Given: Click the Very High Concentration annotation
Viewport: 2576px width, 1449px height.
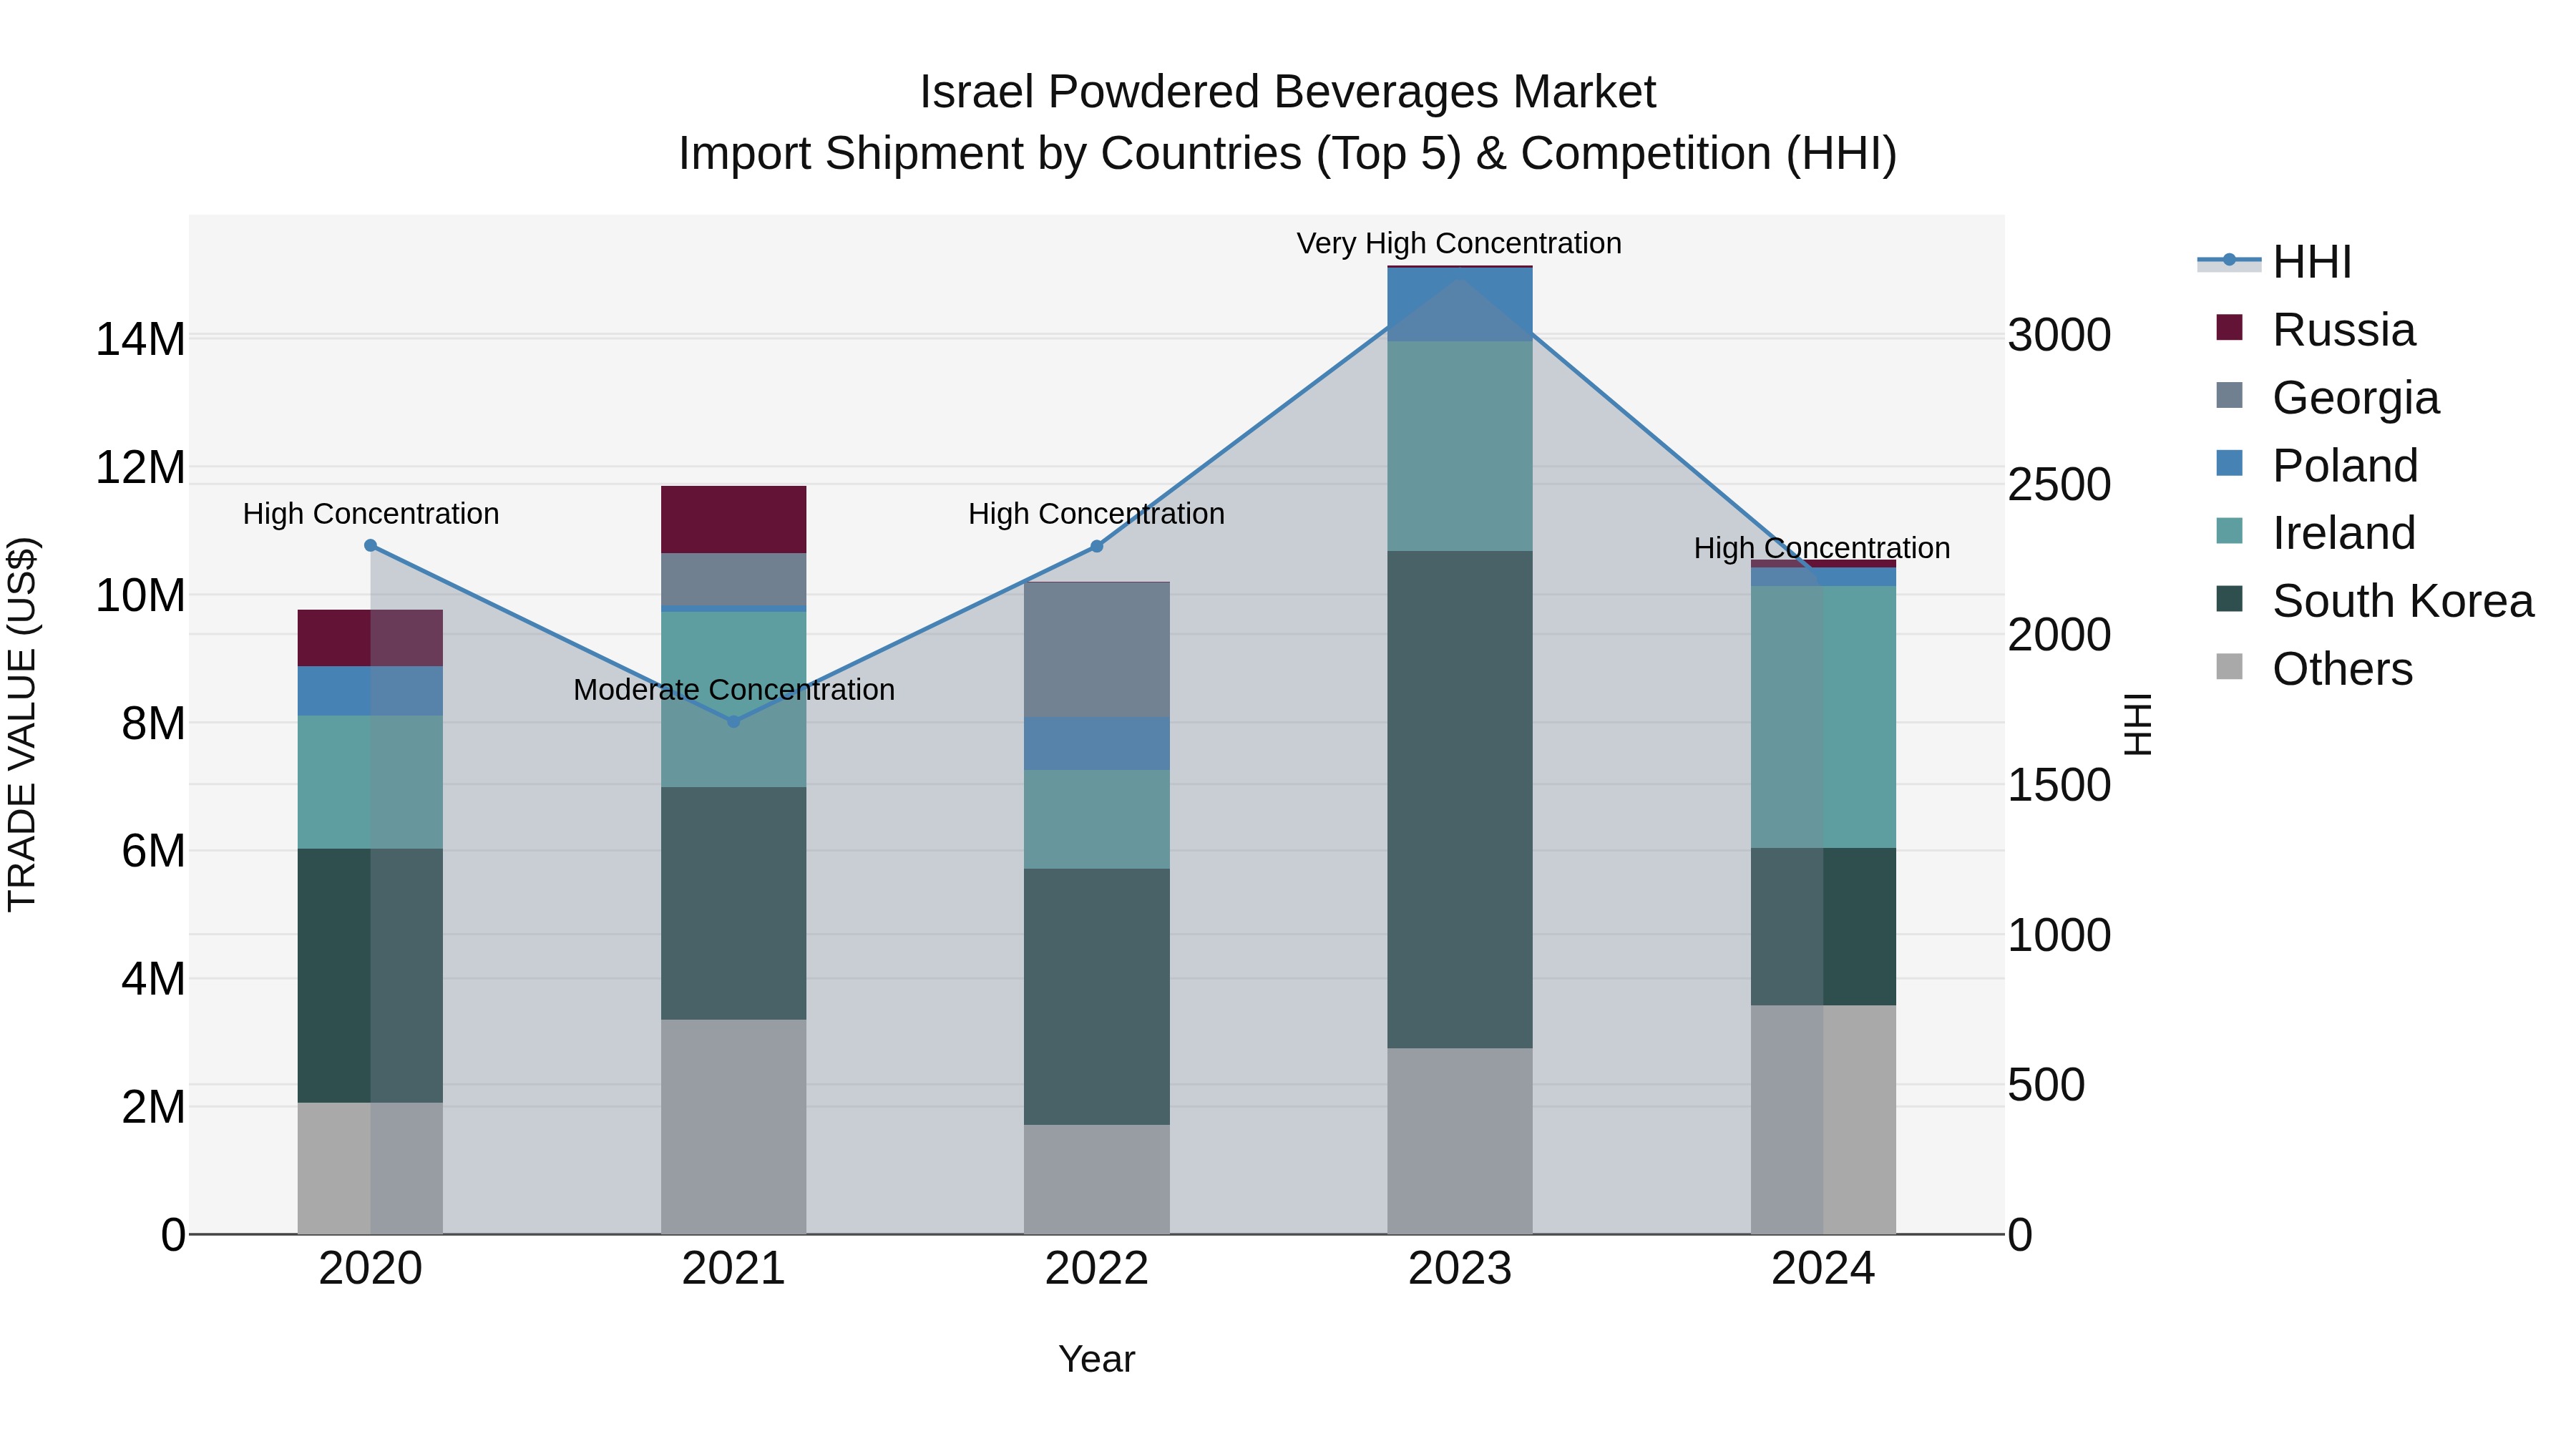Looking at the screenshot, I should pyautogui.click(x=1459, y=243).
